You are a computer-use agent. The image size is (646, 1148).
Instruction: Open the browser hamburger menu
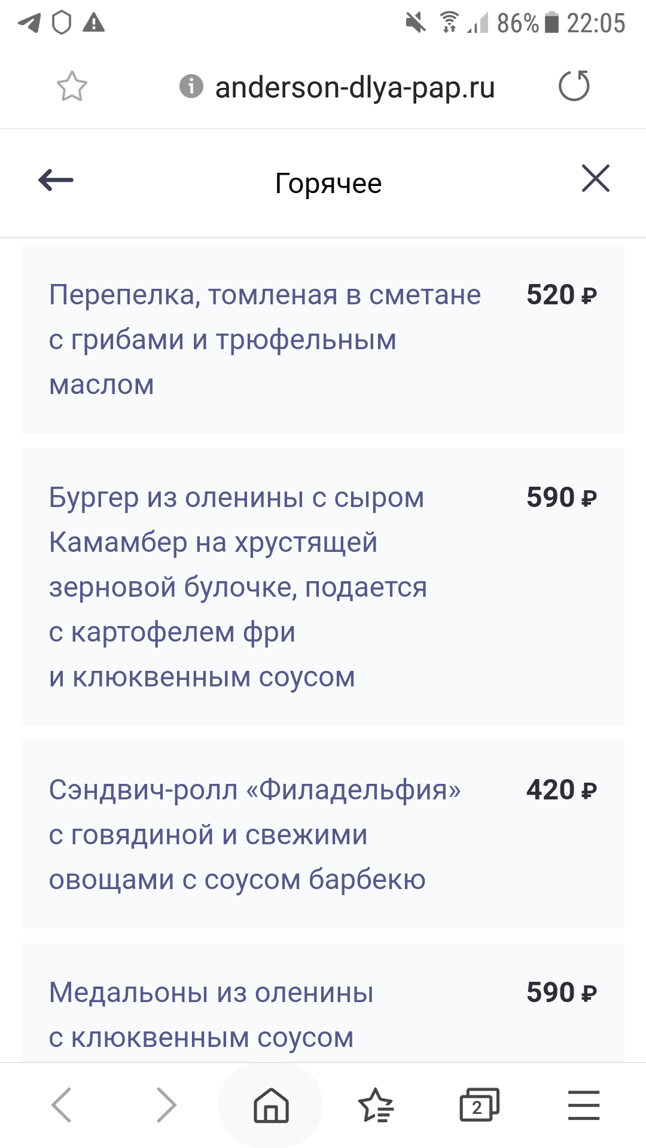[x=583, y=1105]
